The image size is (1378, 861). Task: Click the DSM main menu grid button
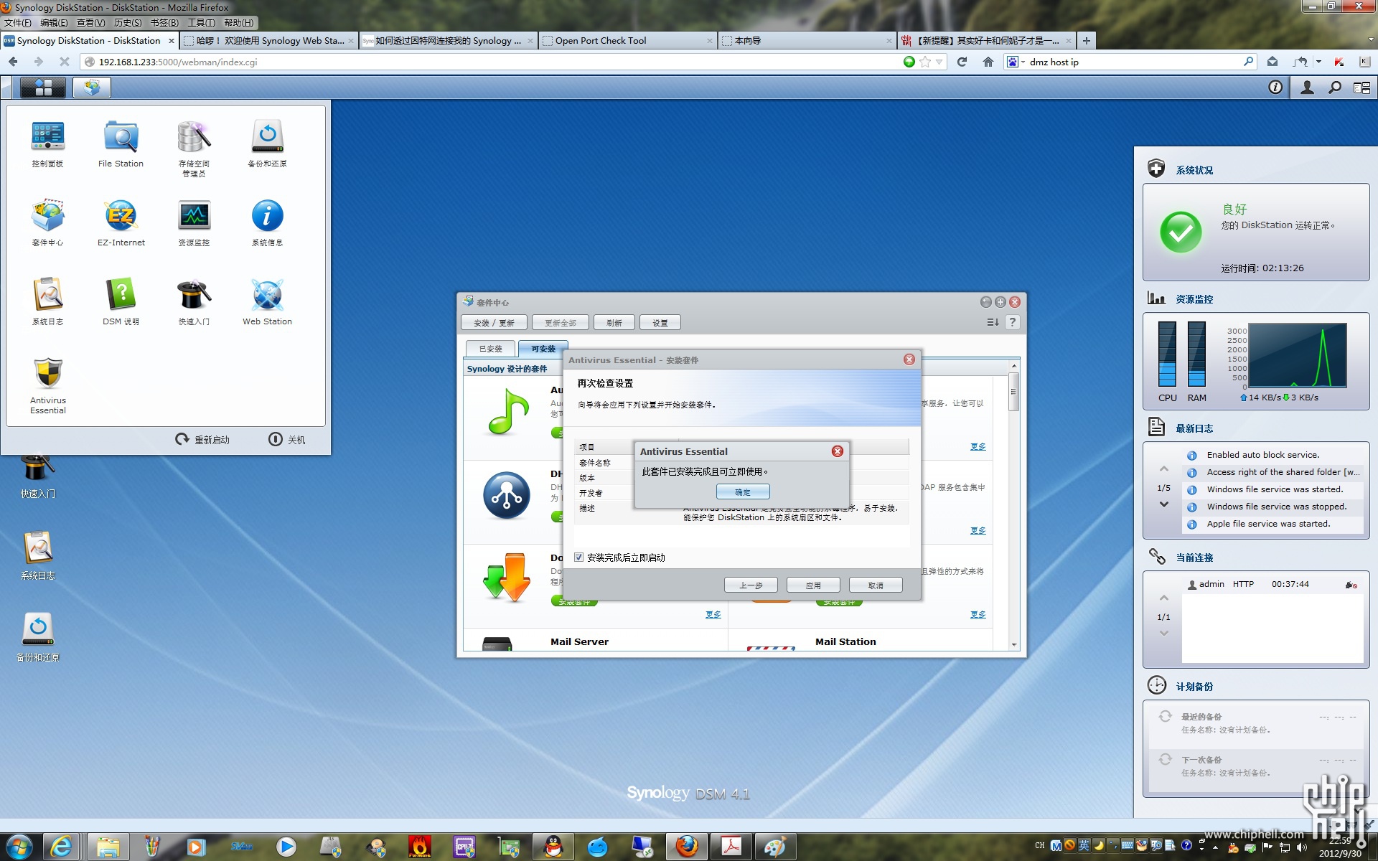[x=43, y=88]
